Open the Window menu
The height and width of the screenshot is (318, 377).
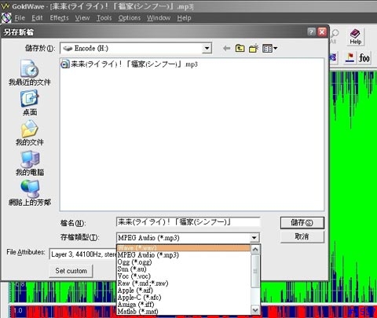pyautogui.click(x=159, y=18)
